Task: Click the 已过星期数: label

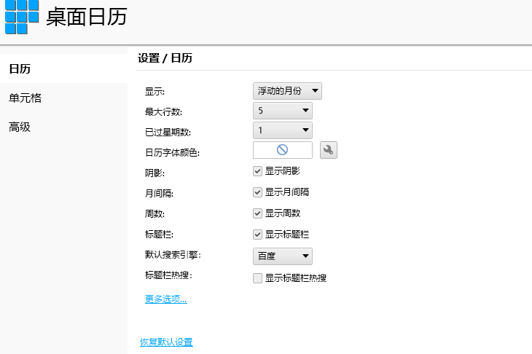Action: 168,133
